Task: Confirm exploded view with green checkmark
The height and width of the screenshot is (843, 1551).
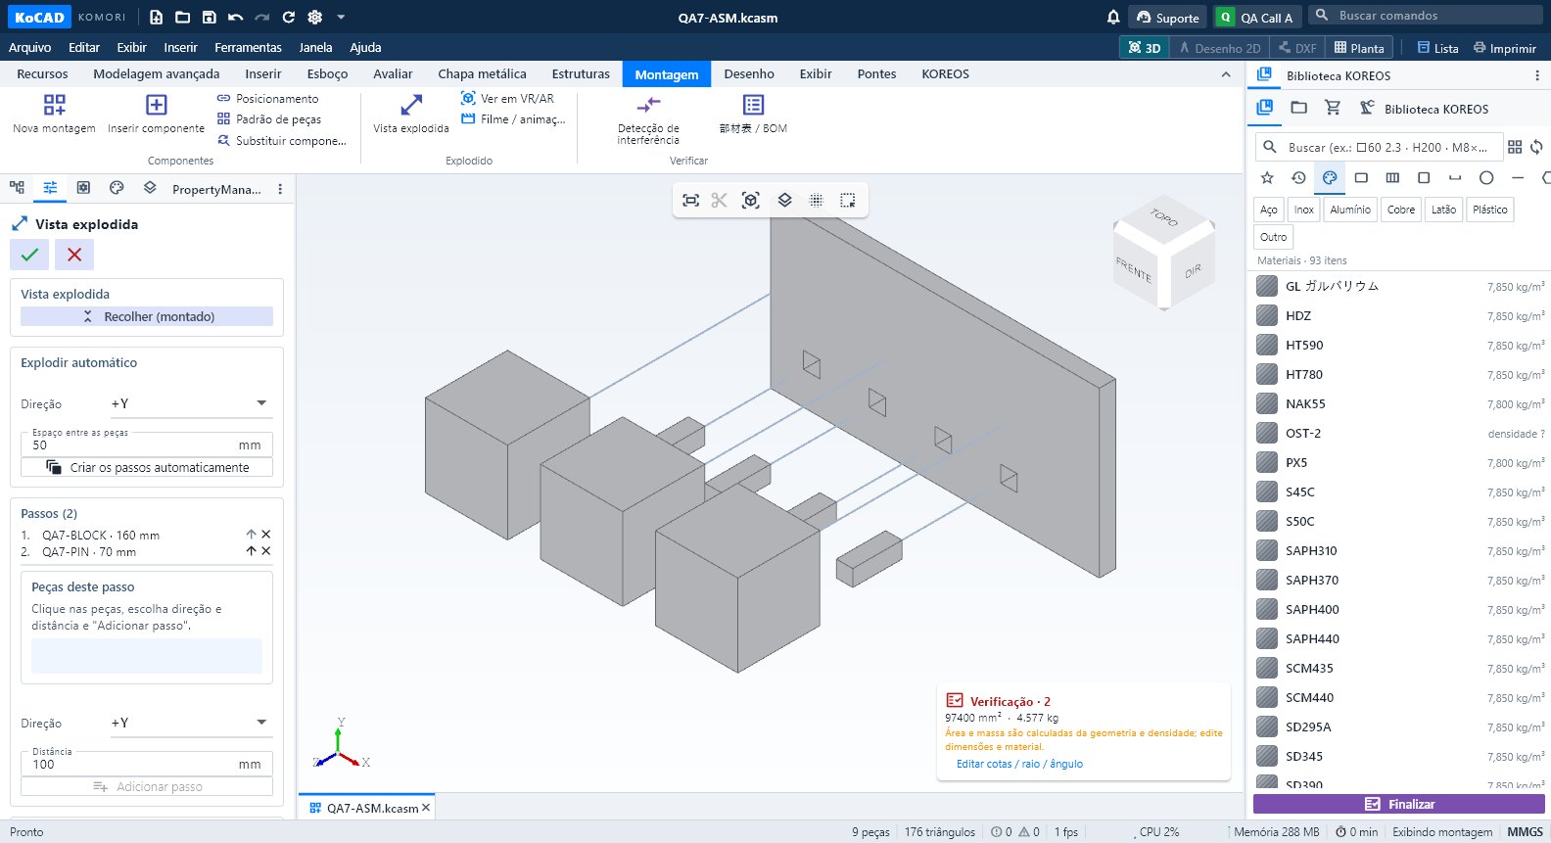Action: coord(29,255)
